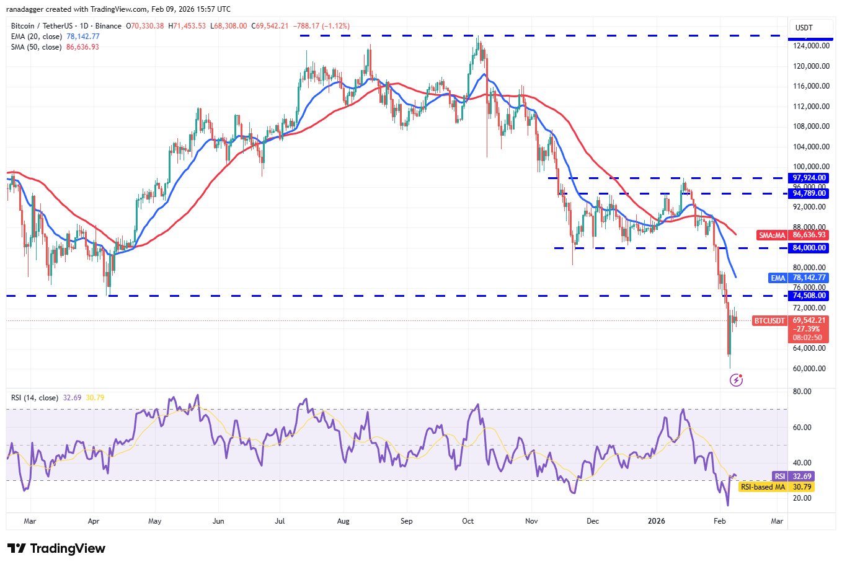Image resolution: width=842 pixels, height=567 pixels.
Task: Select the purple RSI value tag
Action: 779,477
